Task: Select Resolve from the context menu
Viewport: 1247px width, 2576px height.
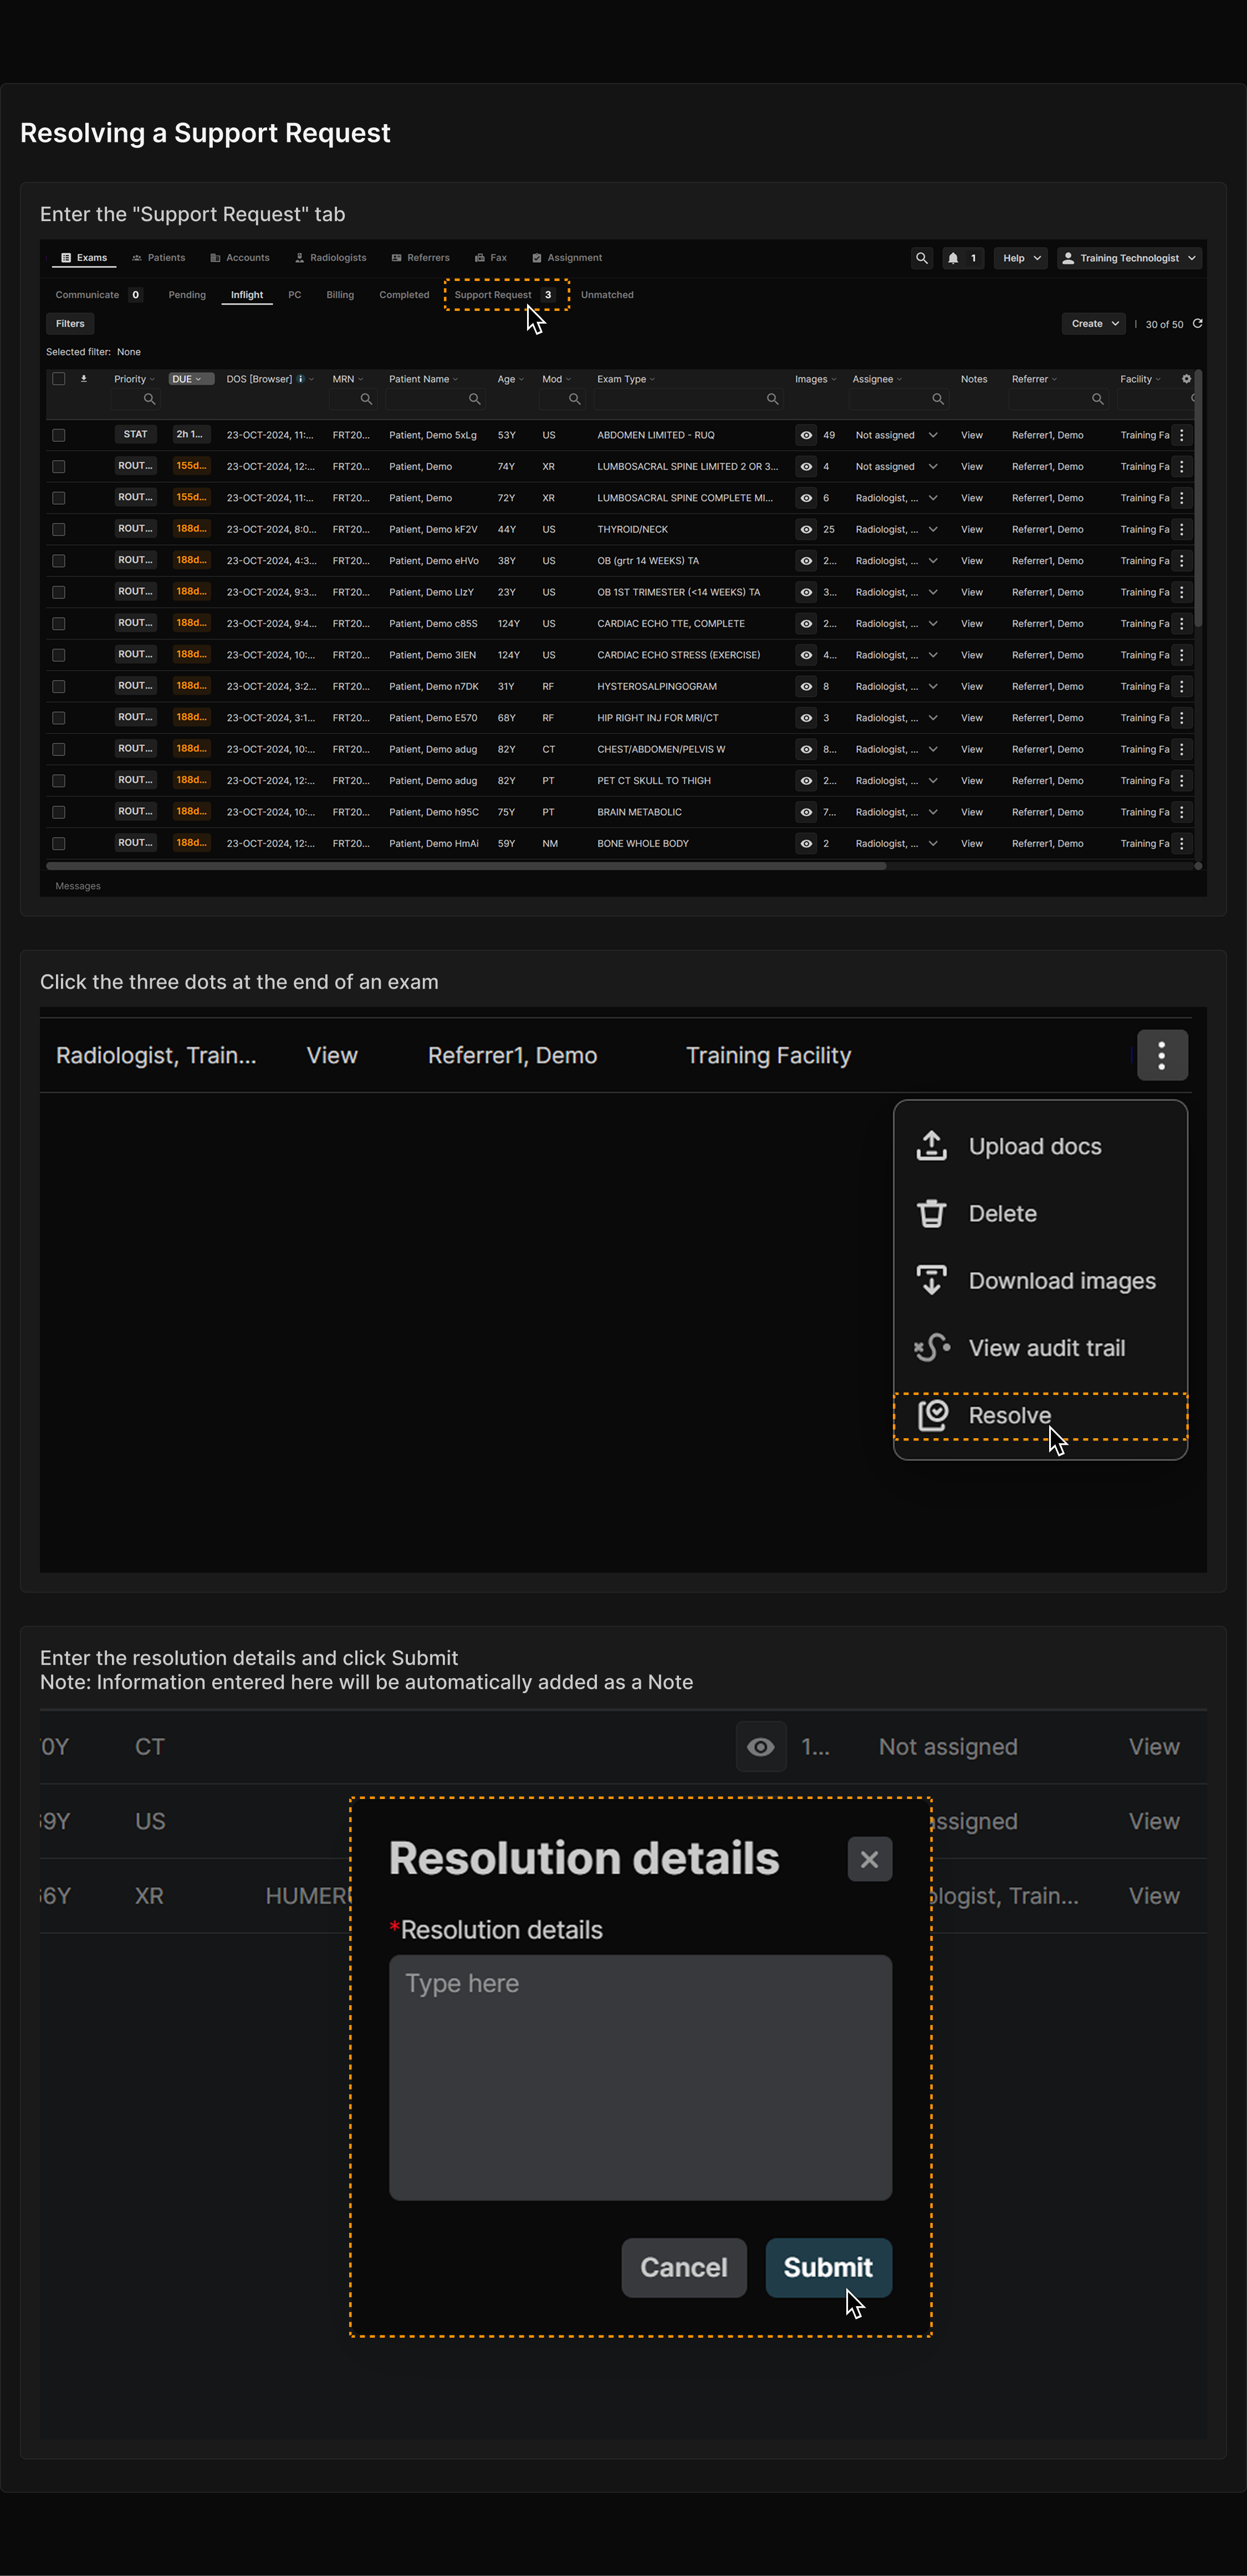Action: 1040,1415
